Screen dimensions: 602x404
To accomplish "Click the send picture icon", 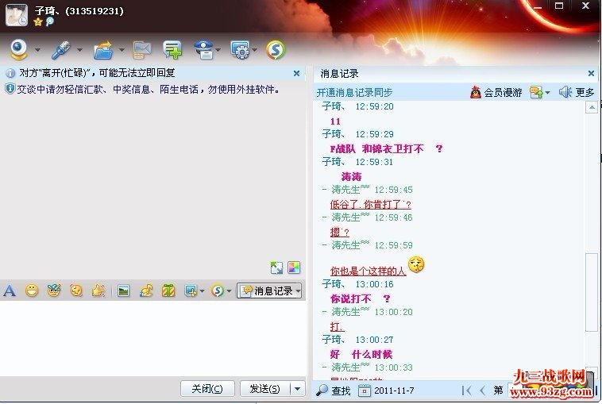I will click(x=123, y=290).
